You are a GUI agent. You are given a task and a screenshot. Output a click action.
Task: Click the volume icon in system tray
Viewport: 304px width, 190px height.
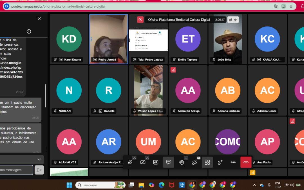click(292, 185)
